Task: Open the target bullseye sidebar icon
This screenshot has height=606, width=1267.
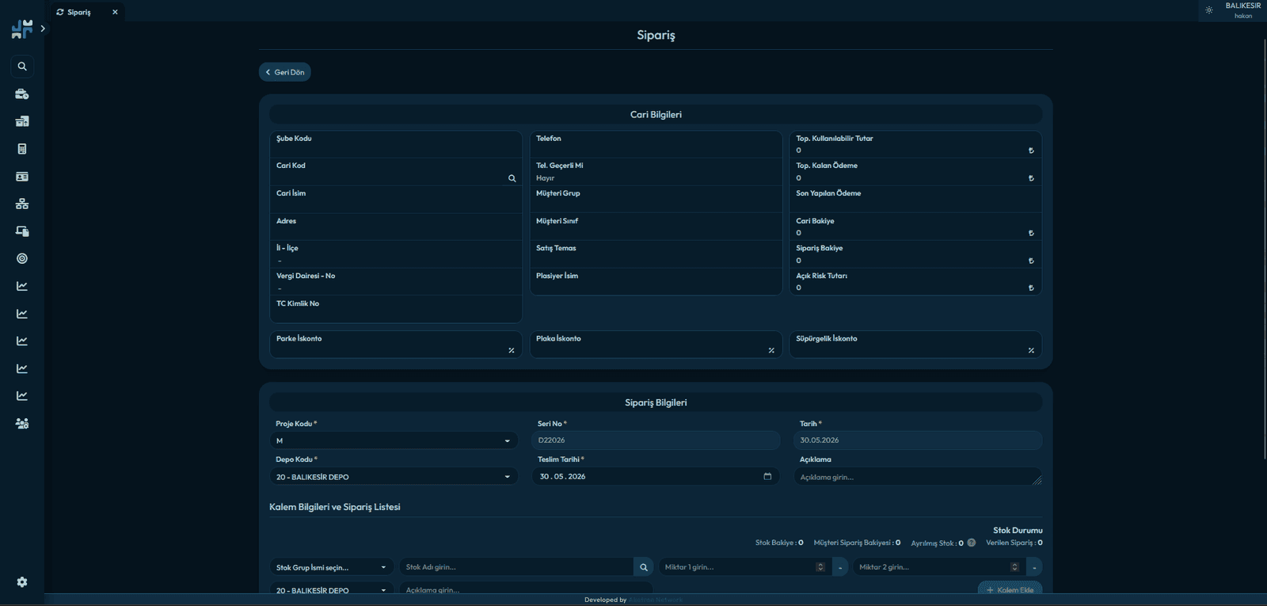Action: pos(22,258)
